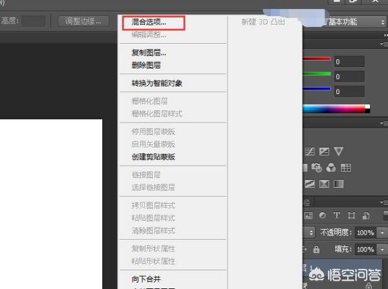
Task: Open the Adjustments panel flyout menu
Action: [384, 123]
